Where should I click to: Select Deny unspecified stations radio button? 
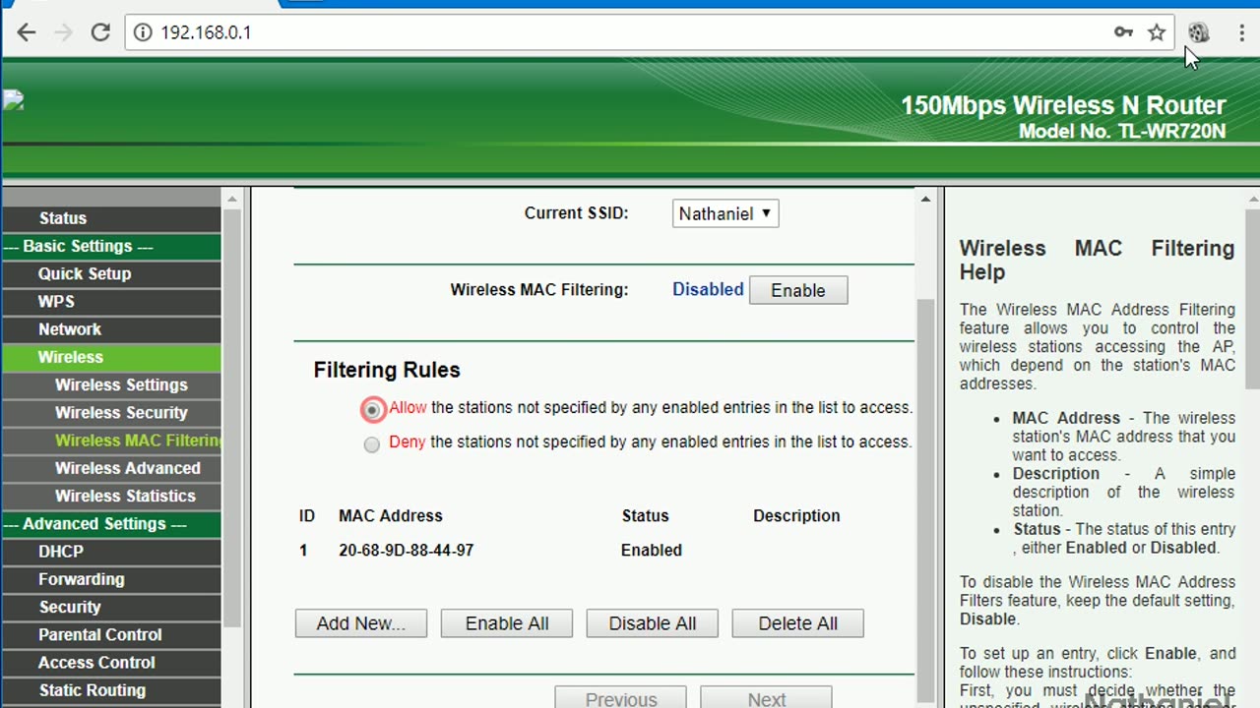371,444
